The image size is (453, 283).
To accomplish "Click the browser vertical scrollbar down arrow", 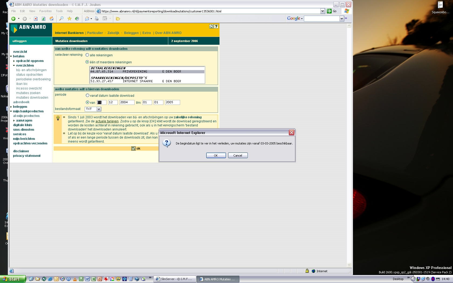I will tap(349, 265).
